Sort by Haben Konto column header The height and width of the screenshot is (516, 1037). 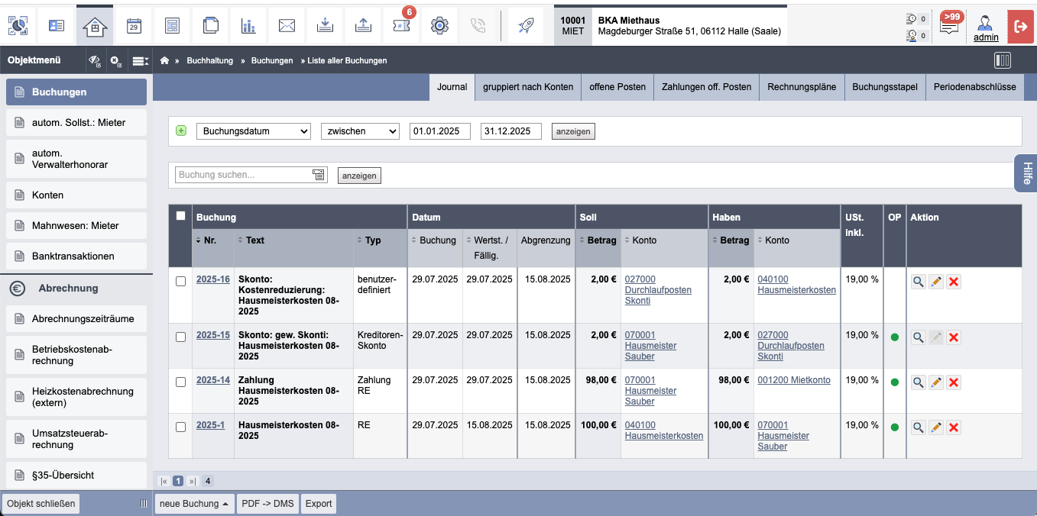point(773,240)
